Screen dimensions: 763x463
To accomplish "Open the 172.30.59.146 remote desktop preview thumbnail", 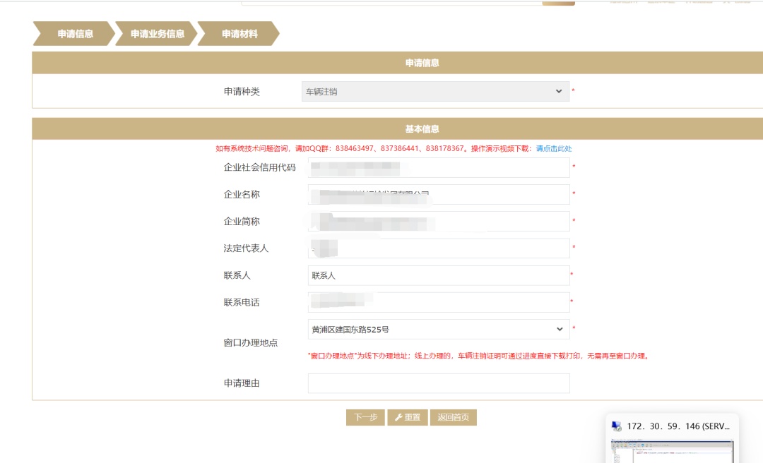I will point(672,450).
